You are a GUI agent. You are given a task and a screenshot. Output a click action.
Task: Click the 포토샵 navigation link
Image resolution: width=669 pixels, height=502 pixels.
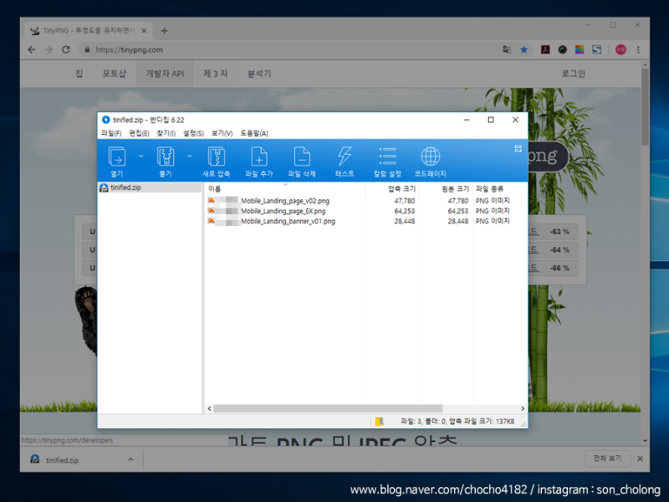pyautogui.click(x=114, y=74)
